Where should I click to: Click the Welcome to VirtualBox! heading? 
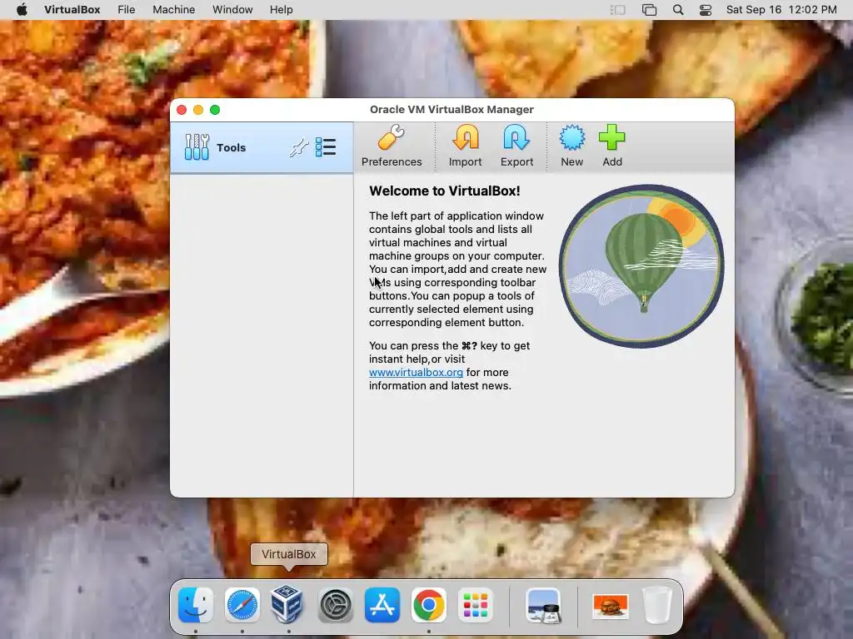(x=445, y=191)
